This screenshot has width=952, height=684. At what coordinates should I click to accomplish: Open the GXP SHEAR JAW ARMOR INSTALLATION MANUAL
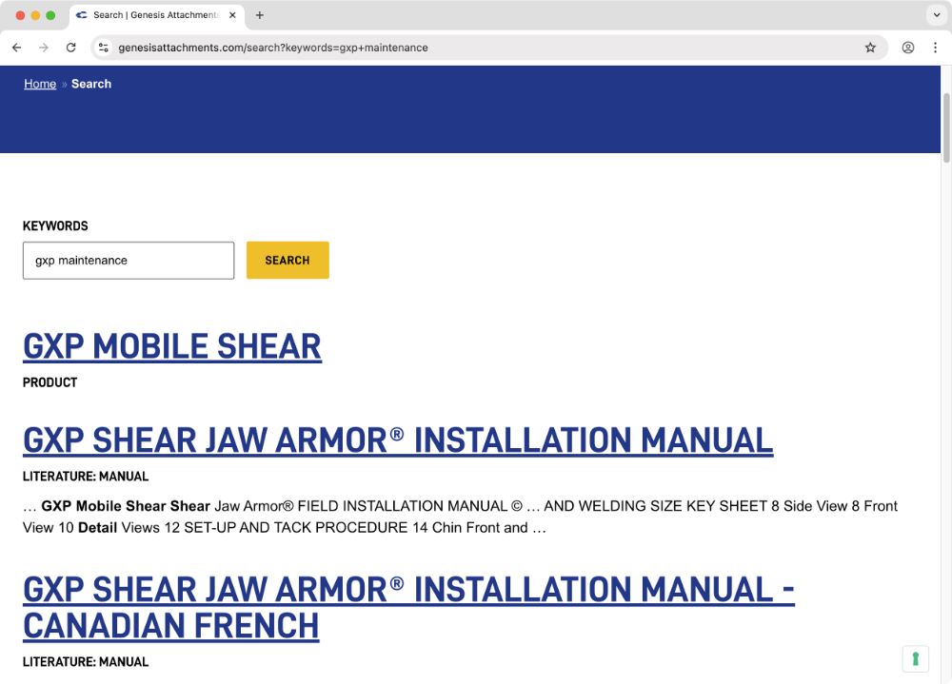(397, 440)
